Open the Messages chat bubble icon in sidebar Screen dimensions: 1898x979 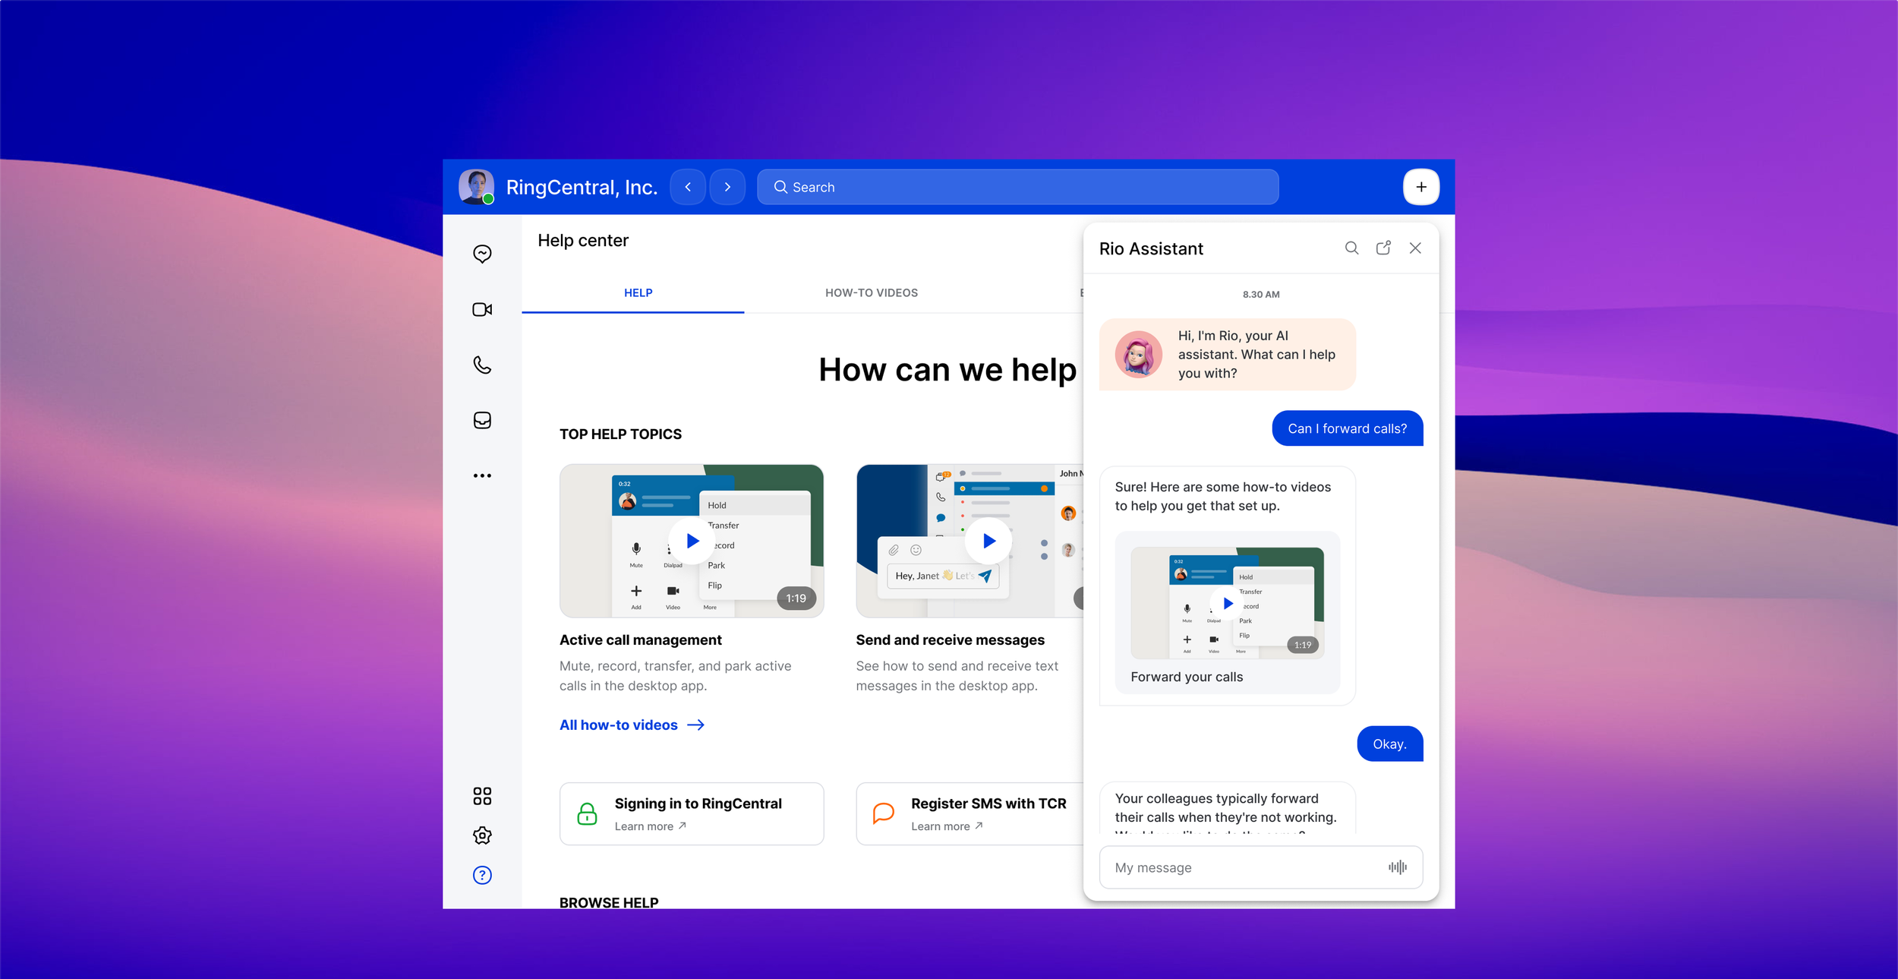(x=482, y=254)
